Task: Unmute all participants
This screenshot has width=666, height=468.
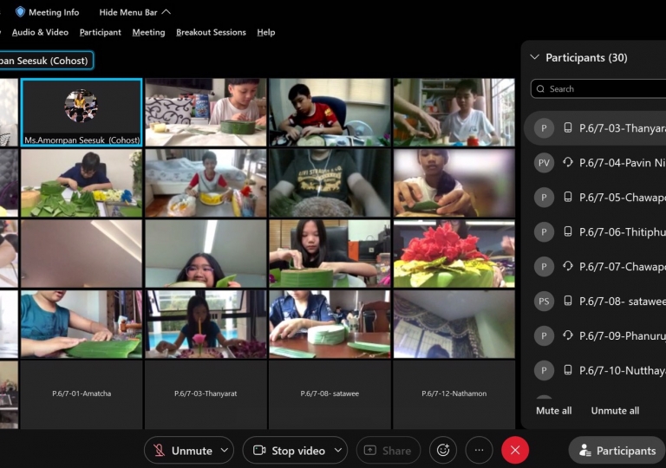Action: point(615,411)
